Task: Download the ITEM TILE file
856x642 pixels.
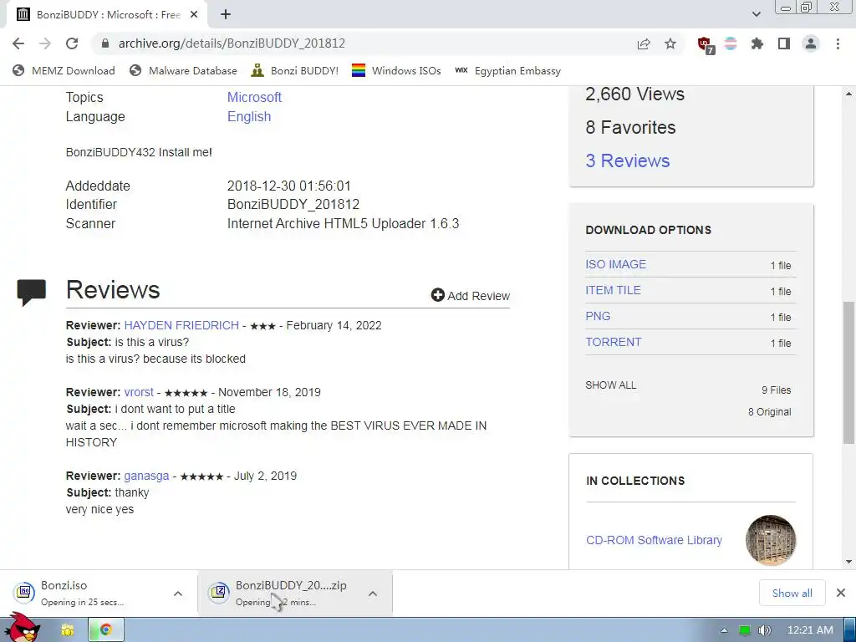Action: click(x=613, y=290)
